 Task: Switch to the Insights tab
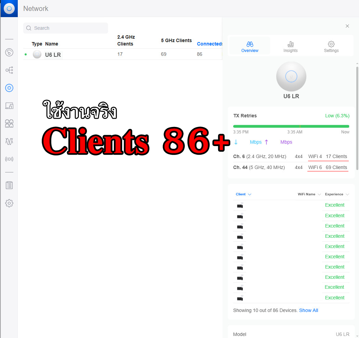(291, 47)
